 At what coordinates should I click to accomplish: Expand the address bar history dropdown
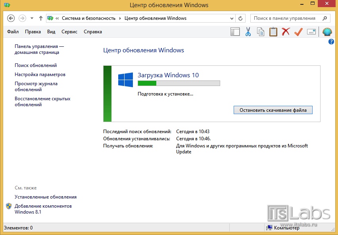tap(232, 19)
